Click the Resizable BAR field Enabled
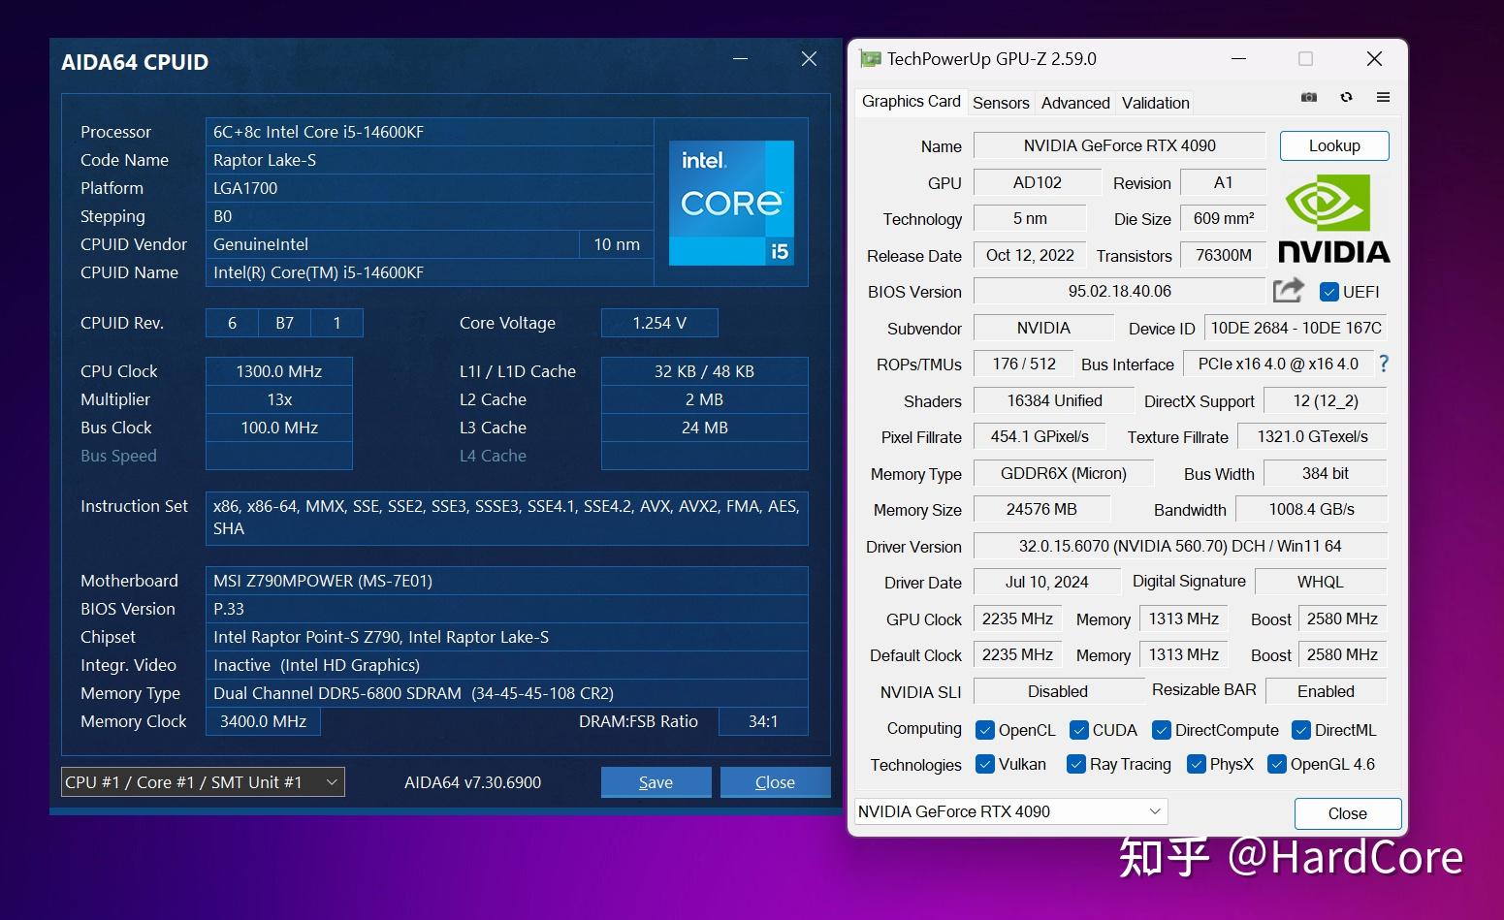This screenshot has width=1504, height=920. (x=1326, y=691)
